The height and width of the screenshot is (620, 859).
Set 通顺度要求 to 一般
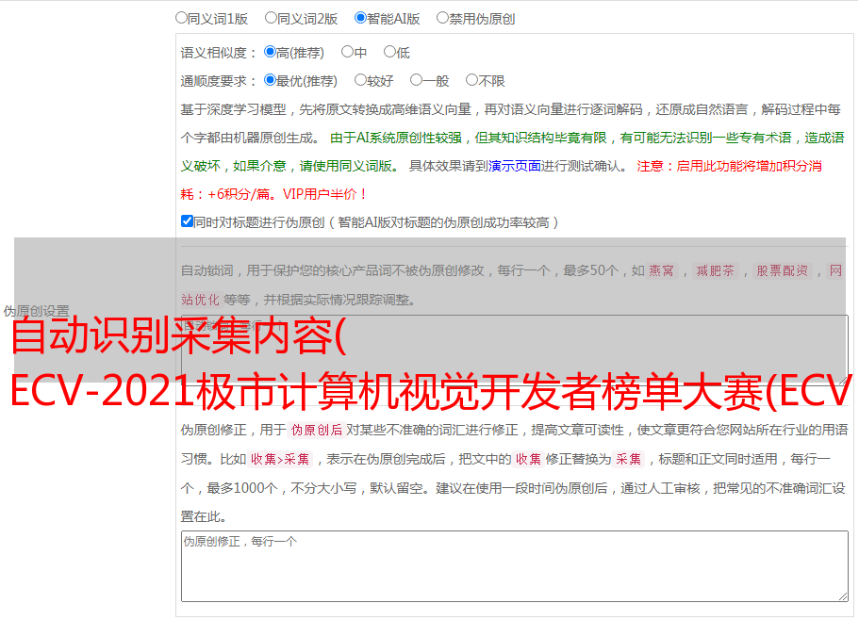coord(416,80)
